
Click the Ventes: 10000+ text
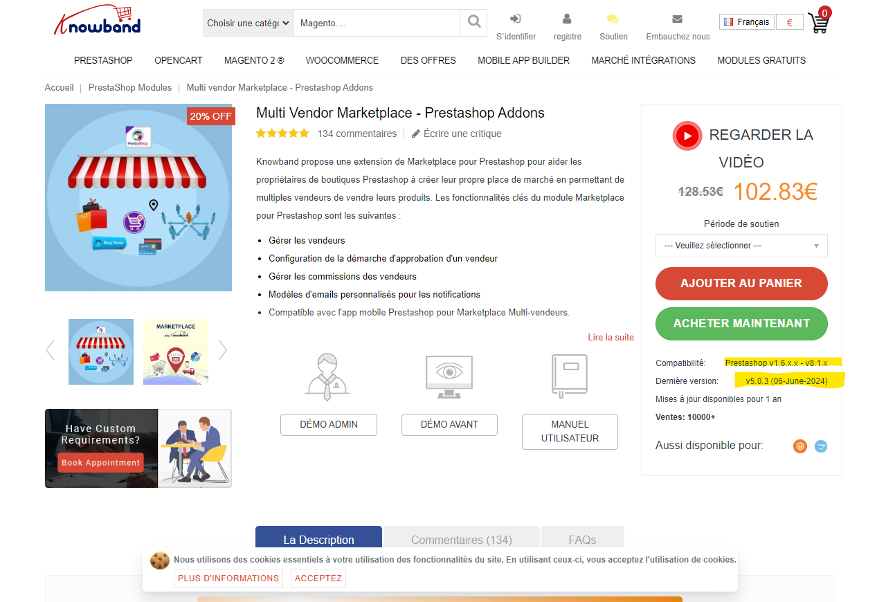pyautogui.click(x=685, y=417)
